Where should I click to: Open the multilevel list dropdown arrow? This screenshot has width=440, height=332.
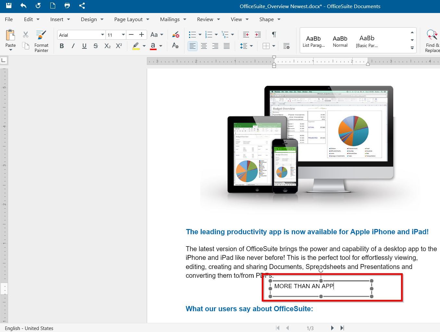click(x=233, y=34)
